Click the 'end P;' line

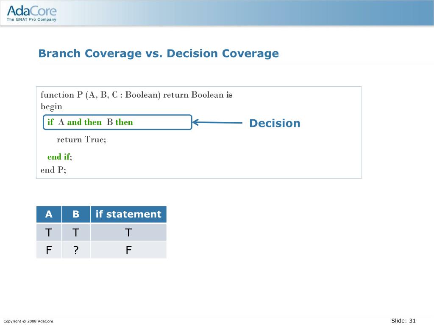click(x=53, y=170)
